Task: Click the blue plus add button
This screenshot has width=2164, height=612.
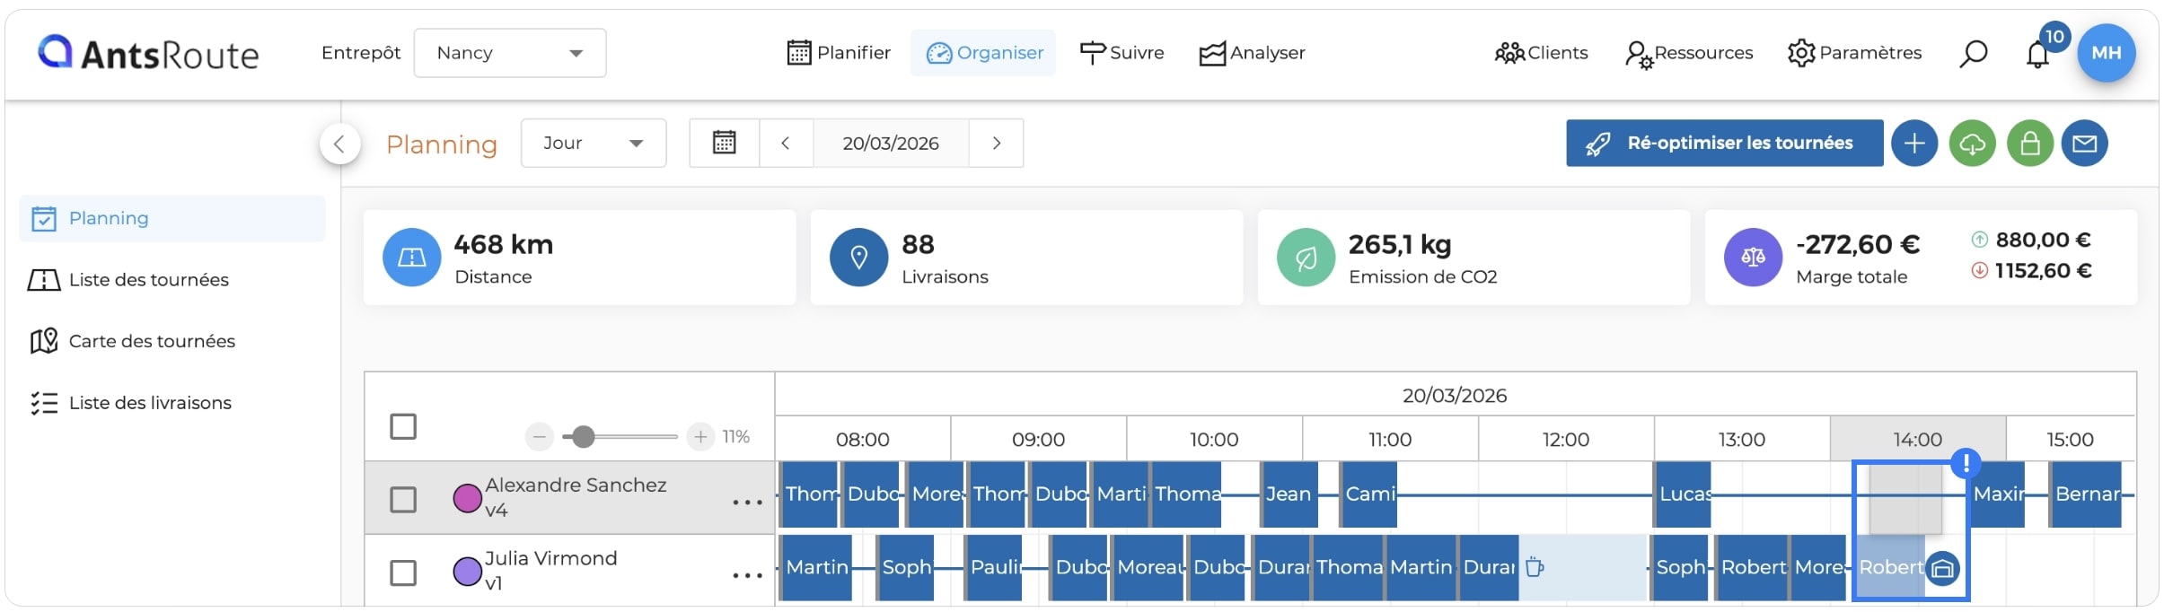Action: [x=1914, y=144]
